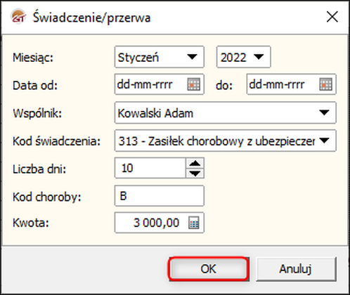Click the Liczba dni number field
This screenshot has height=295, width=350.
pos(150,168)
